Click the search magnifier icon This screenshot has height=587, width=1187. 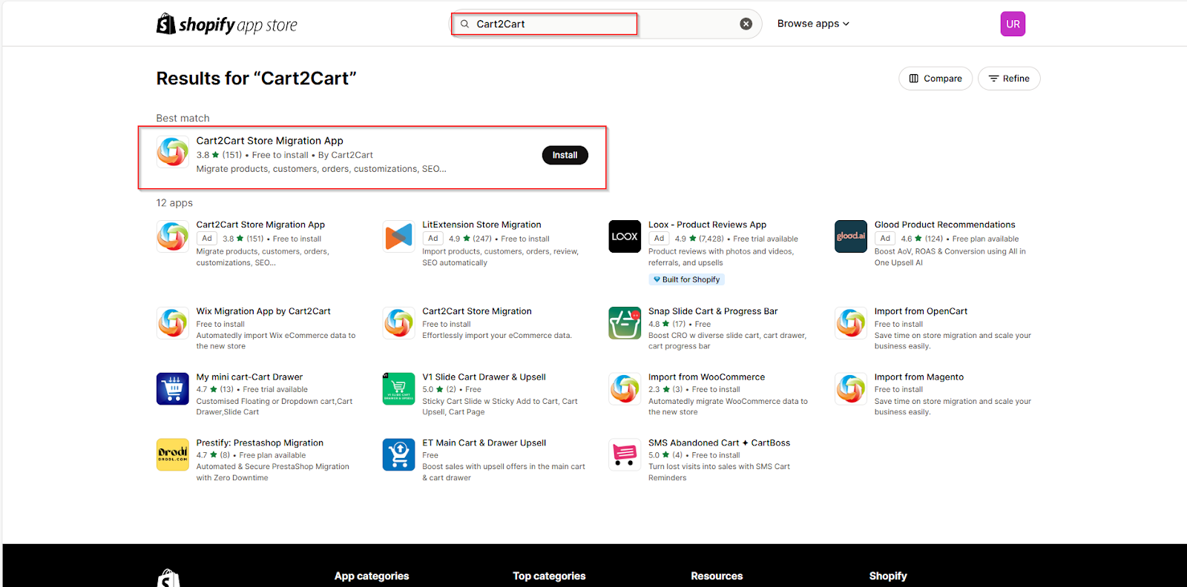click(x=464, y=24)
